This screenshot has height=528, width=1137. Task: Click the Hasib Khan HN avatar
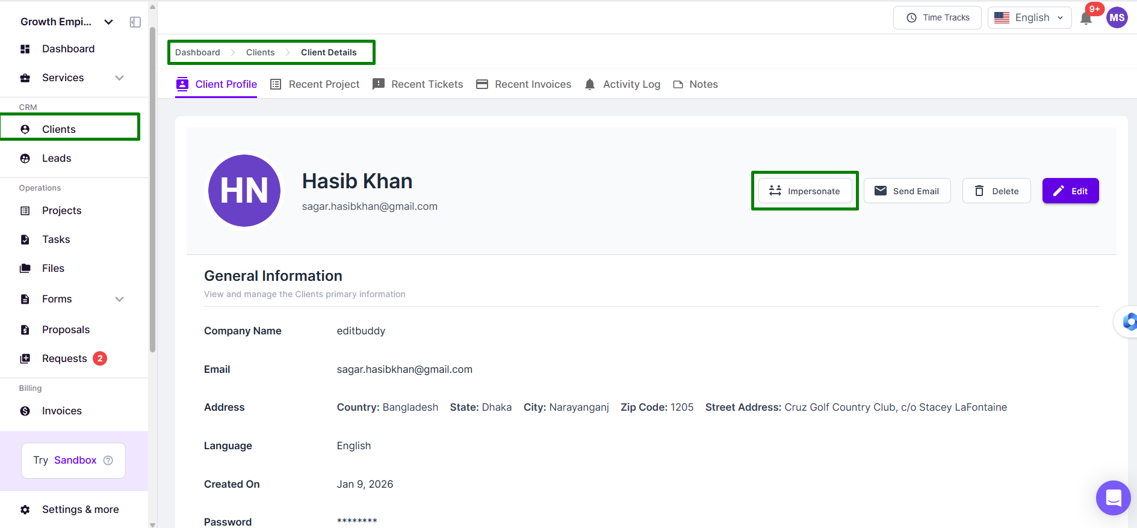(x=244, y=191)
